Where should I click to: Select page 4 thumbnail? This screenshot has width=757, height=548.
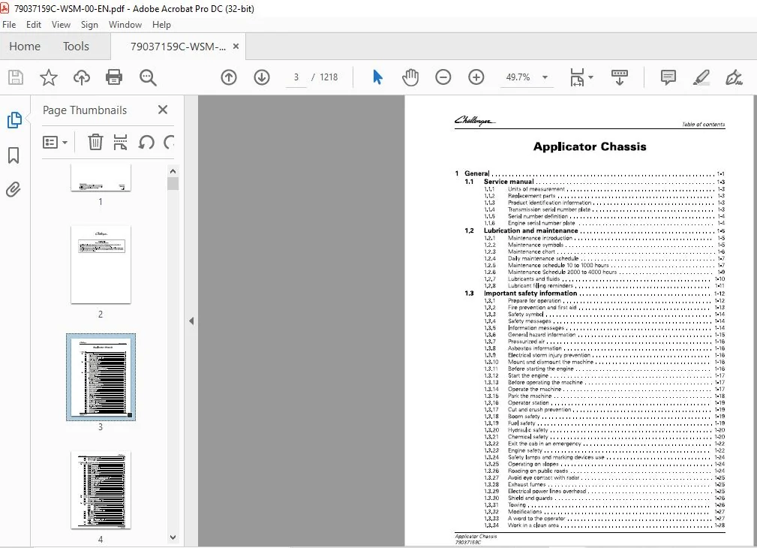pyautogui.click(x=101, y=490)
